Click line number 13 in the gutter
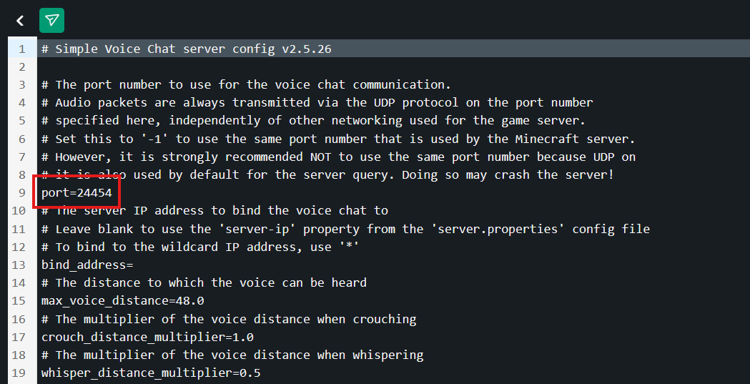The width and height of the screenshot is (750, 384). coord(19,265)
